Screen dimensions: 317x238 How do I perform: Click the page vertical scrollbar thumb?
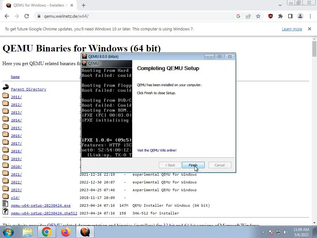[x=314, y=49]
